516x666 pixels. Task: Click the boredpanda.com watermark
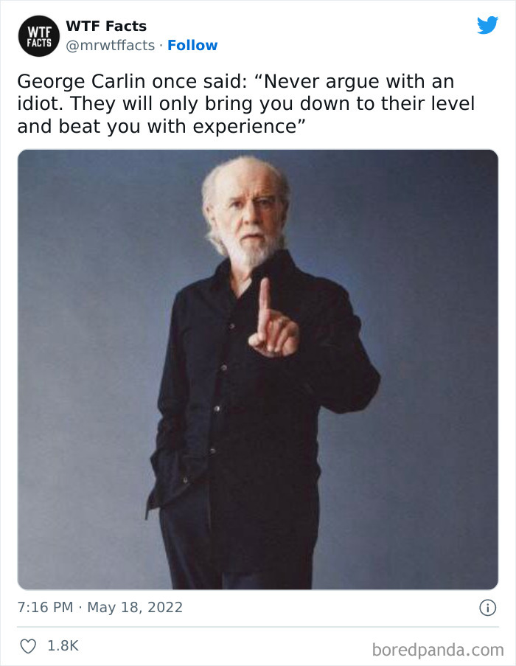(438, 650)
